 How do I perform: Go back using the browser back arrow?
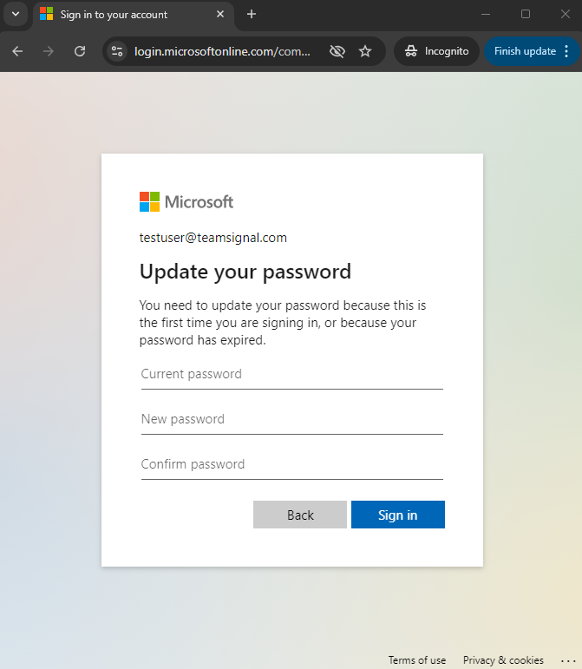(x=17, y=51)
